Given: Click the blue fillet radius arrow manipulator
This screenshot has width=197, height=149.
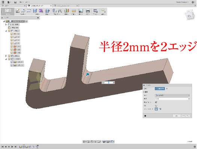Looking at the screenshot, I should [x=87, y=74].
